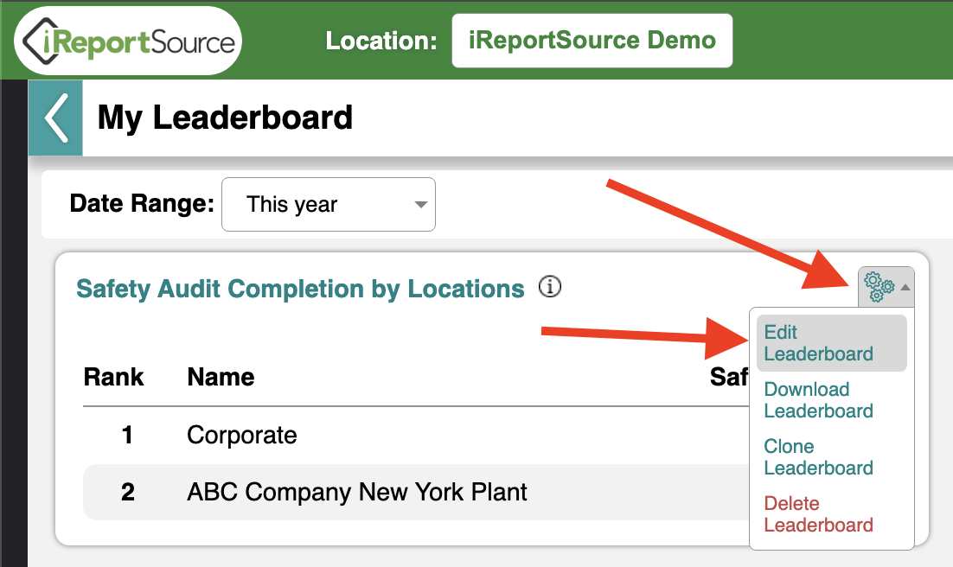The width and height of the screenshot is (953, 567).
Task: Click the Rank column header
Action: pyautogui.click(x=113, y=377)
